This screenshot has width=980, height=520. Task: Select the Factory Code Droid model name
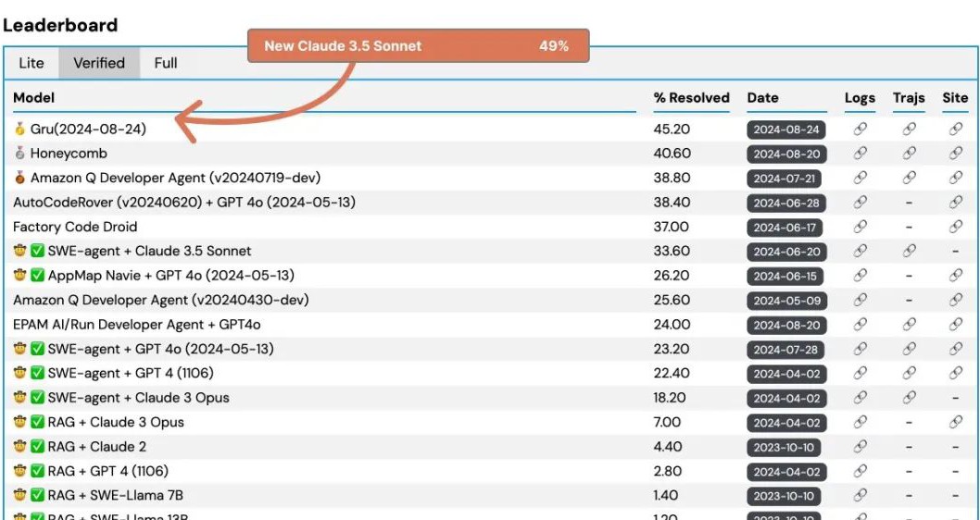pos(75,227)
